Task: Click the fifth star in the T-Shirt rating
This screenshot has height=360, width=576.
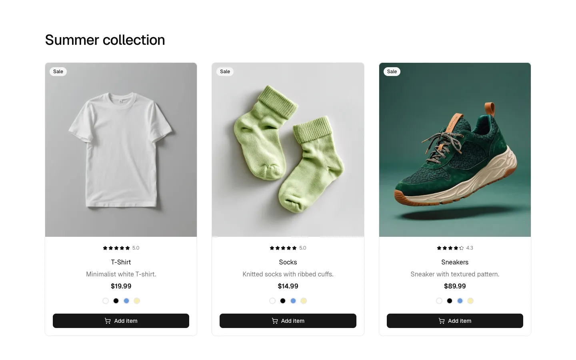Action: [127, 248]
